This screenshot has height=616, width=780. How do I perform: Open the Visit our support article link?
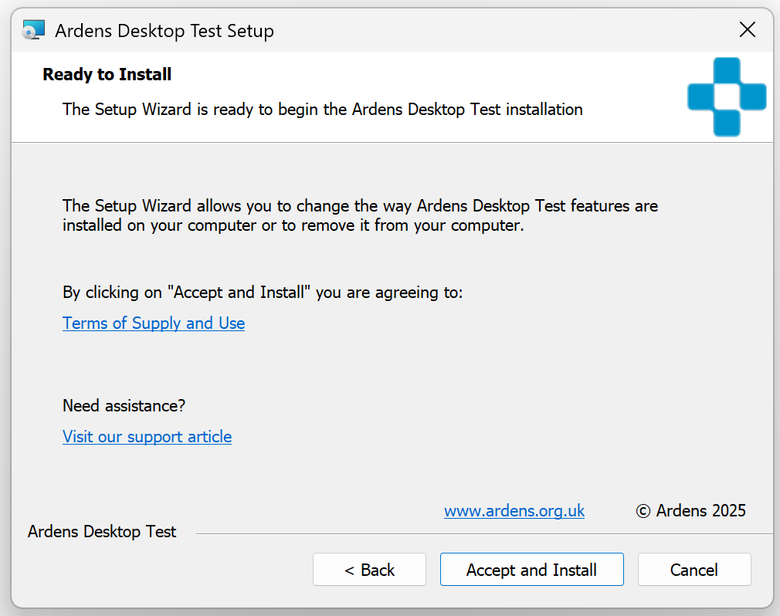point(148,436)
